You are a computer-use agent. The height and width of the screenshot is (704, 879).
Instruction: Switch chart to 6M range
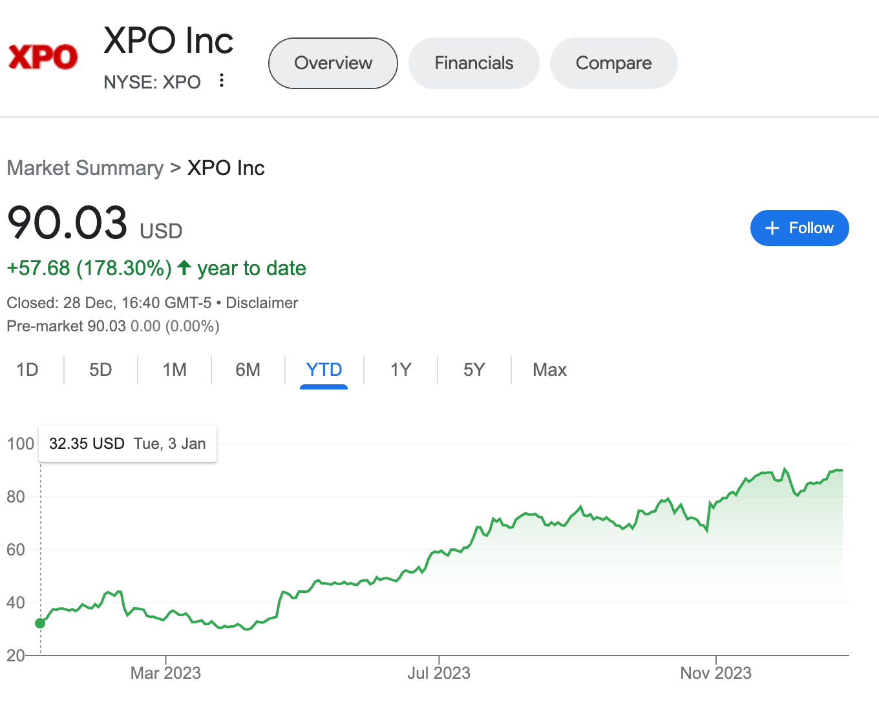tap(248, 370)
